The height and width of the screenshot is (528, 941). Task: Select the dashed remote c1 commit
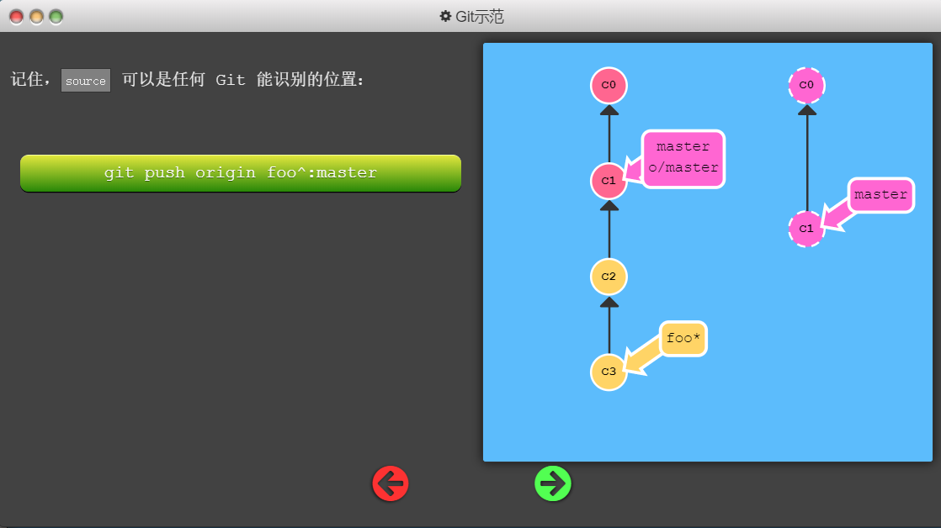(806, 229)
